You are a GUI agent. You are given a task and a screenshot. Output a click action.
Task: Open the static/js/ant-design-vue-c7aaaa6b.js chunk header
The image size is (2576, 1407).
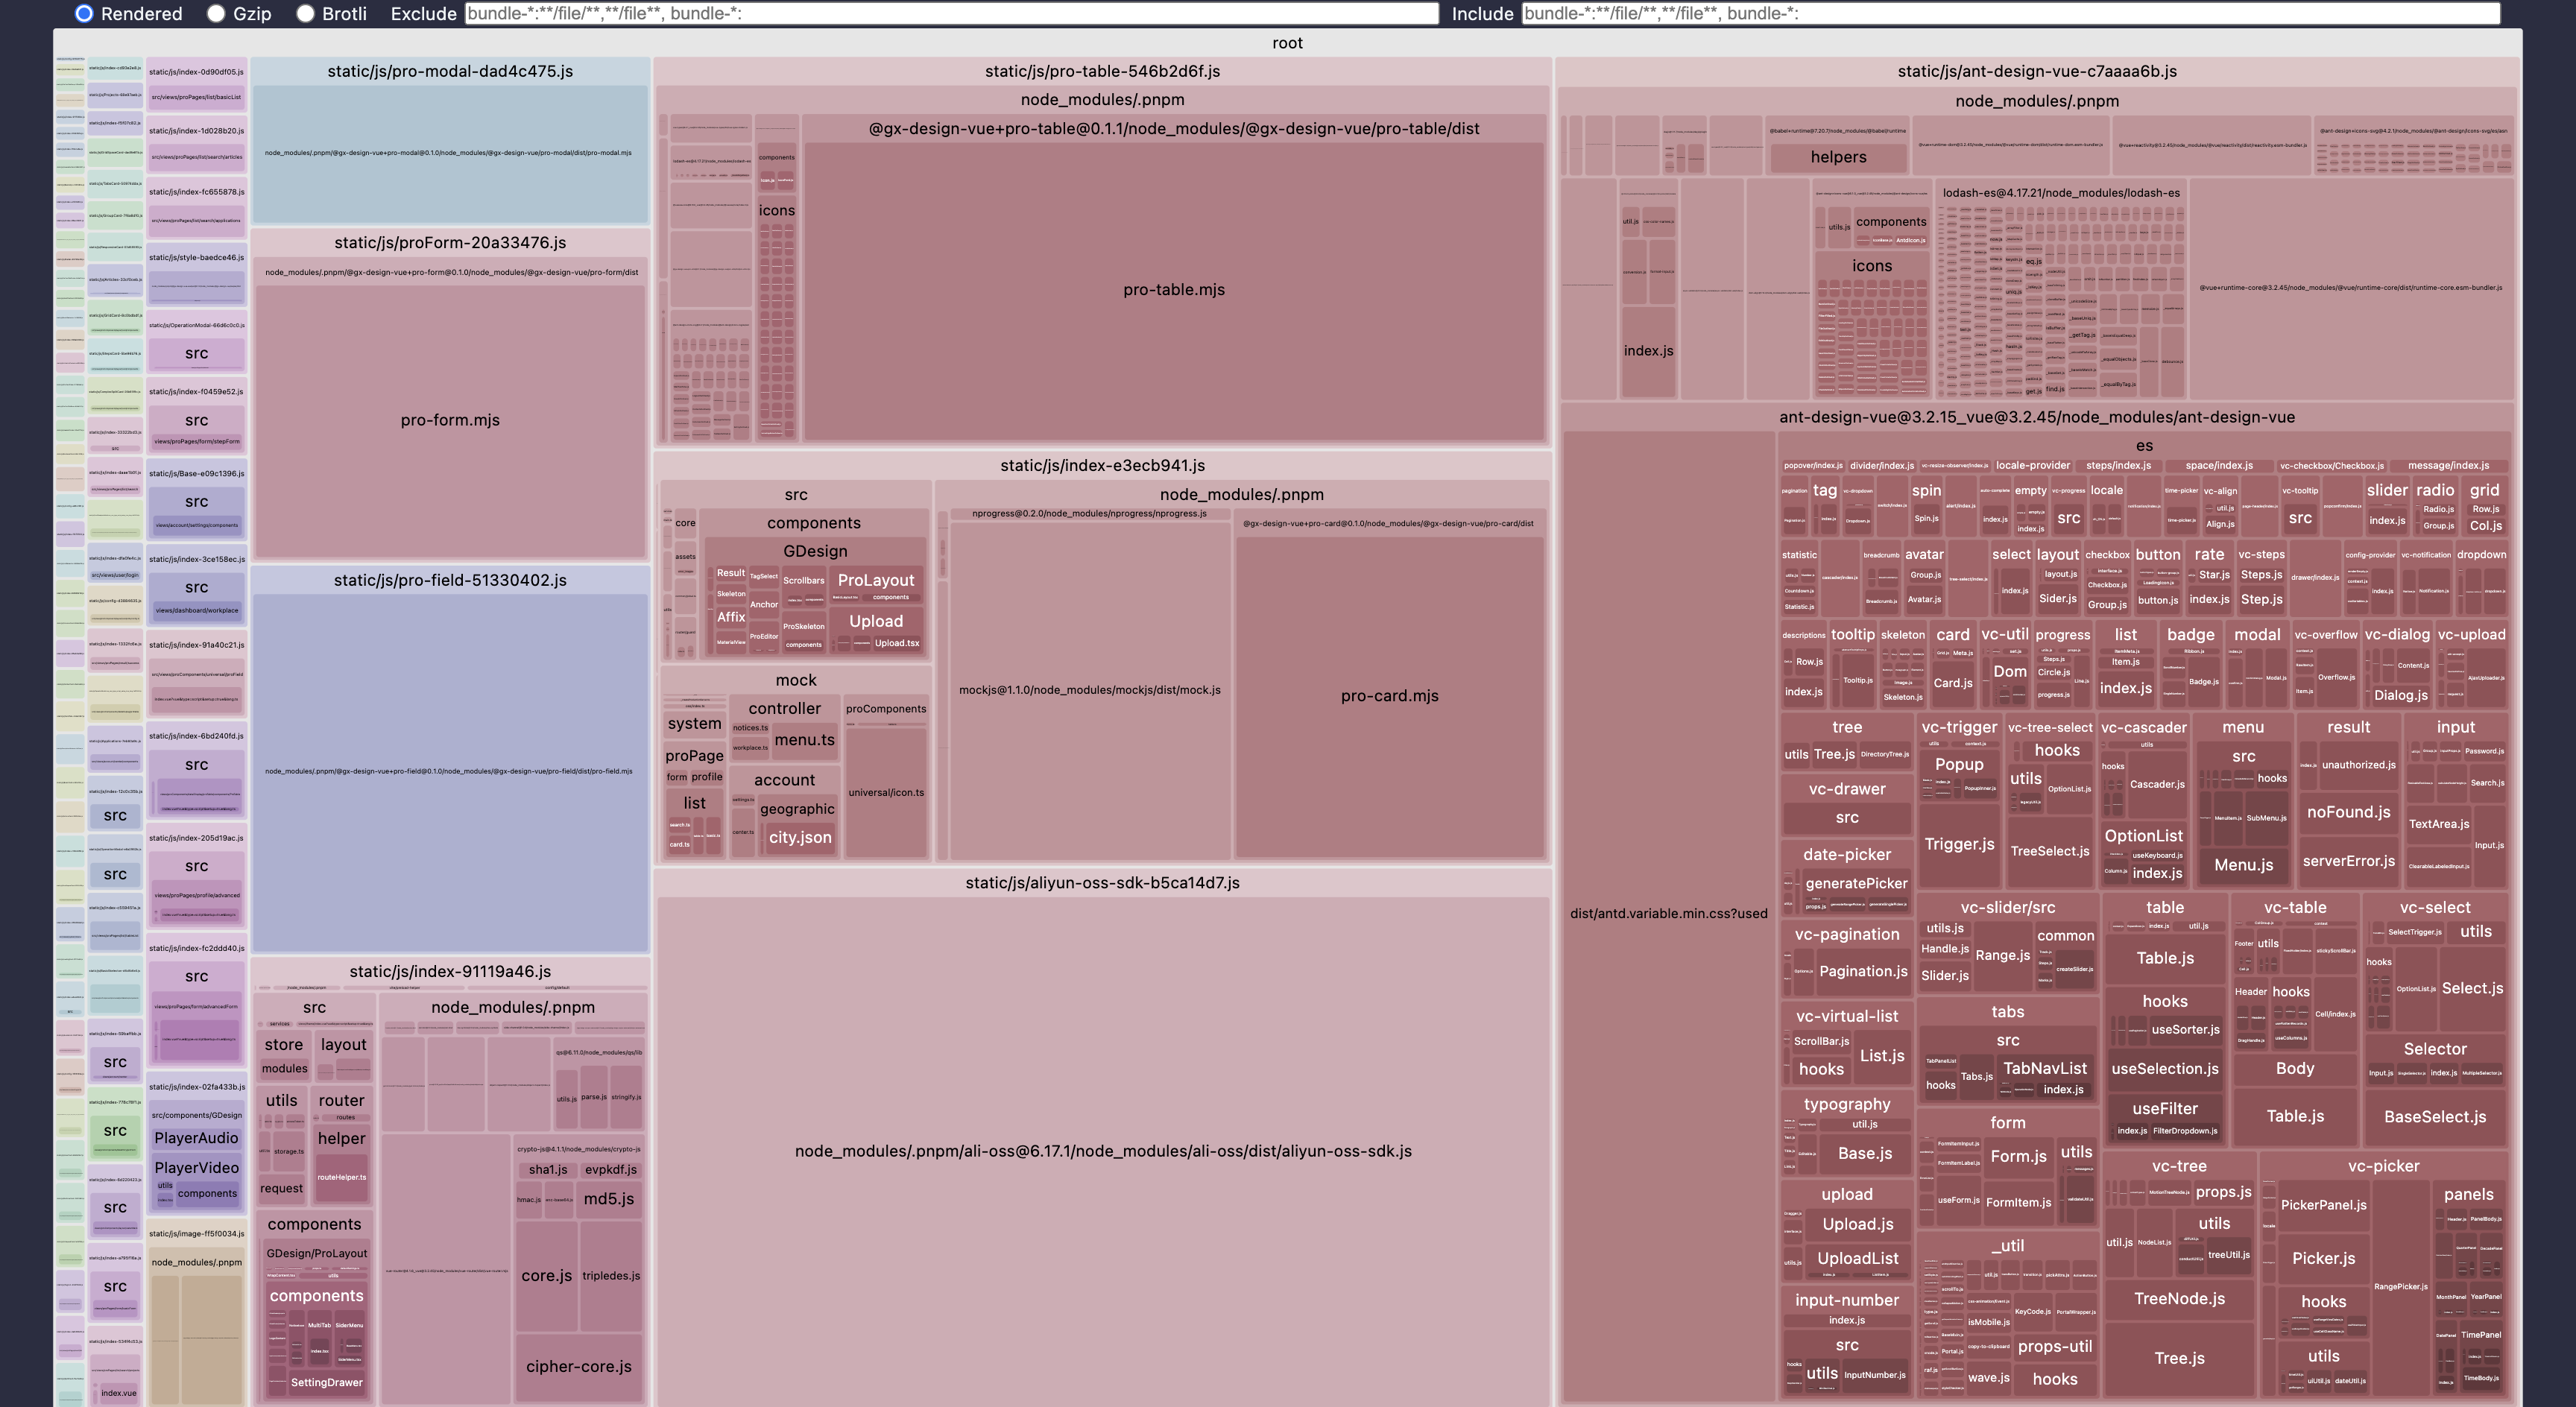tap(2037, 71)
